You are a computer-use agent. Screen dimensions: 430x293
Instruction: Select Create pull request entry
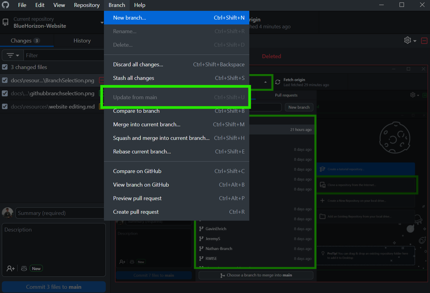(176, 212)
